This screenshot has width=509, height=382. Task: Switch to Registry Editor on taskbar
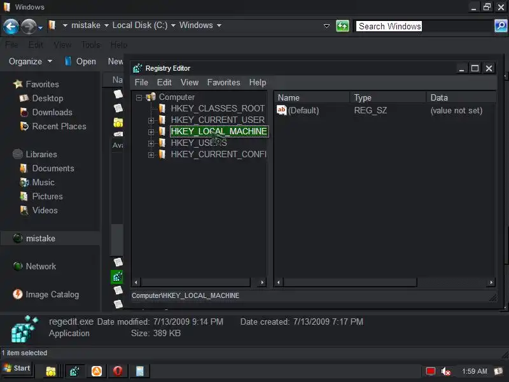pyautogui.click(x=74, y=371)
